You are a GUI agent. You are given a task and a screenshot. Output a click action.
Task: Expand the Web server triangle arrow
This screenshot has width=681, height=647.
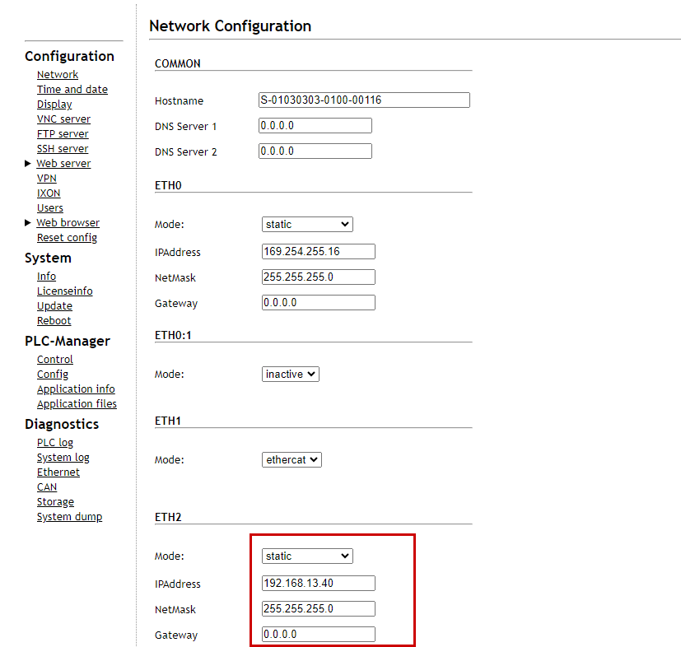28,163
